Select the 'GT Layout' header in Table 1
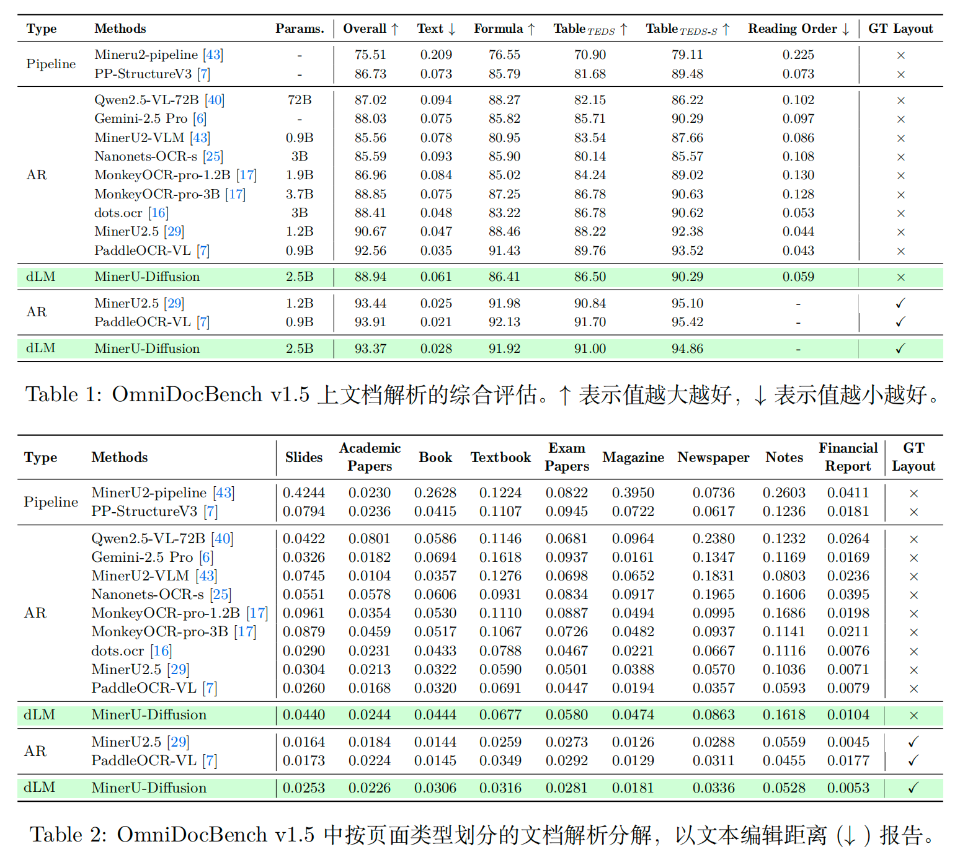Viewport: 960px width, 857px height. [900, 29]
